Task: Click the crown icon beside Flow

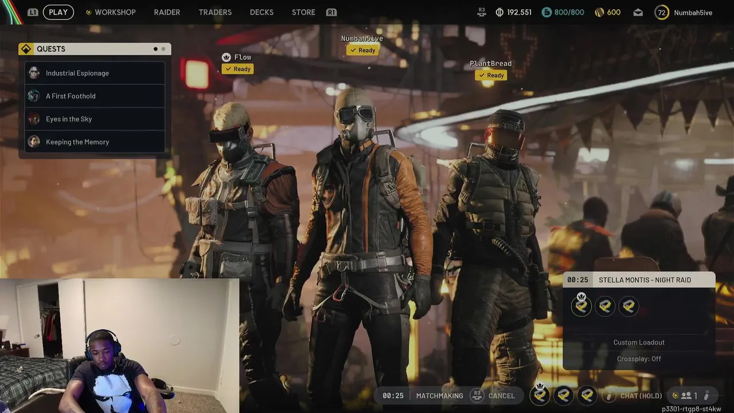Action: [226, 57]
